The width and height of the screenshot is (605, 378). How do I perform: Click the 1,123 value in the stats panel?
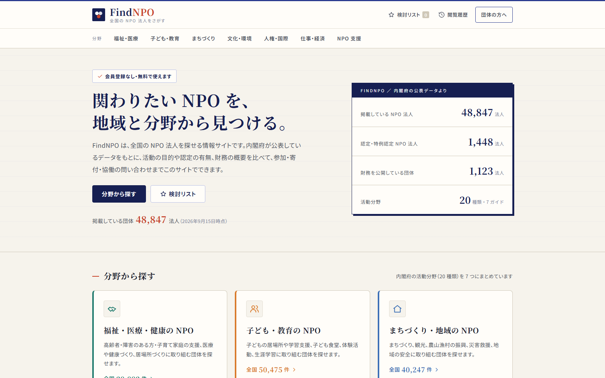pos(481,171)
